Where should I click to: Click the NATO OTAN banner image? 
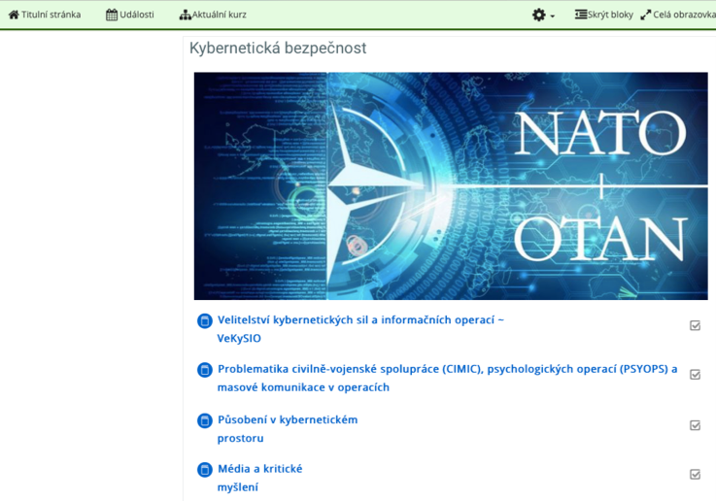[451, 185]
